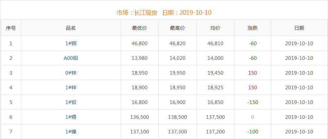Open the 1#镍 product link
328x139 pixels.
point(71,132)
